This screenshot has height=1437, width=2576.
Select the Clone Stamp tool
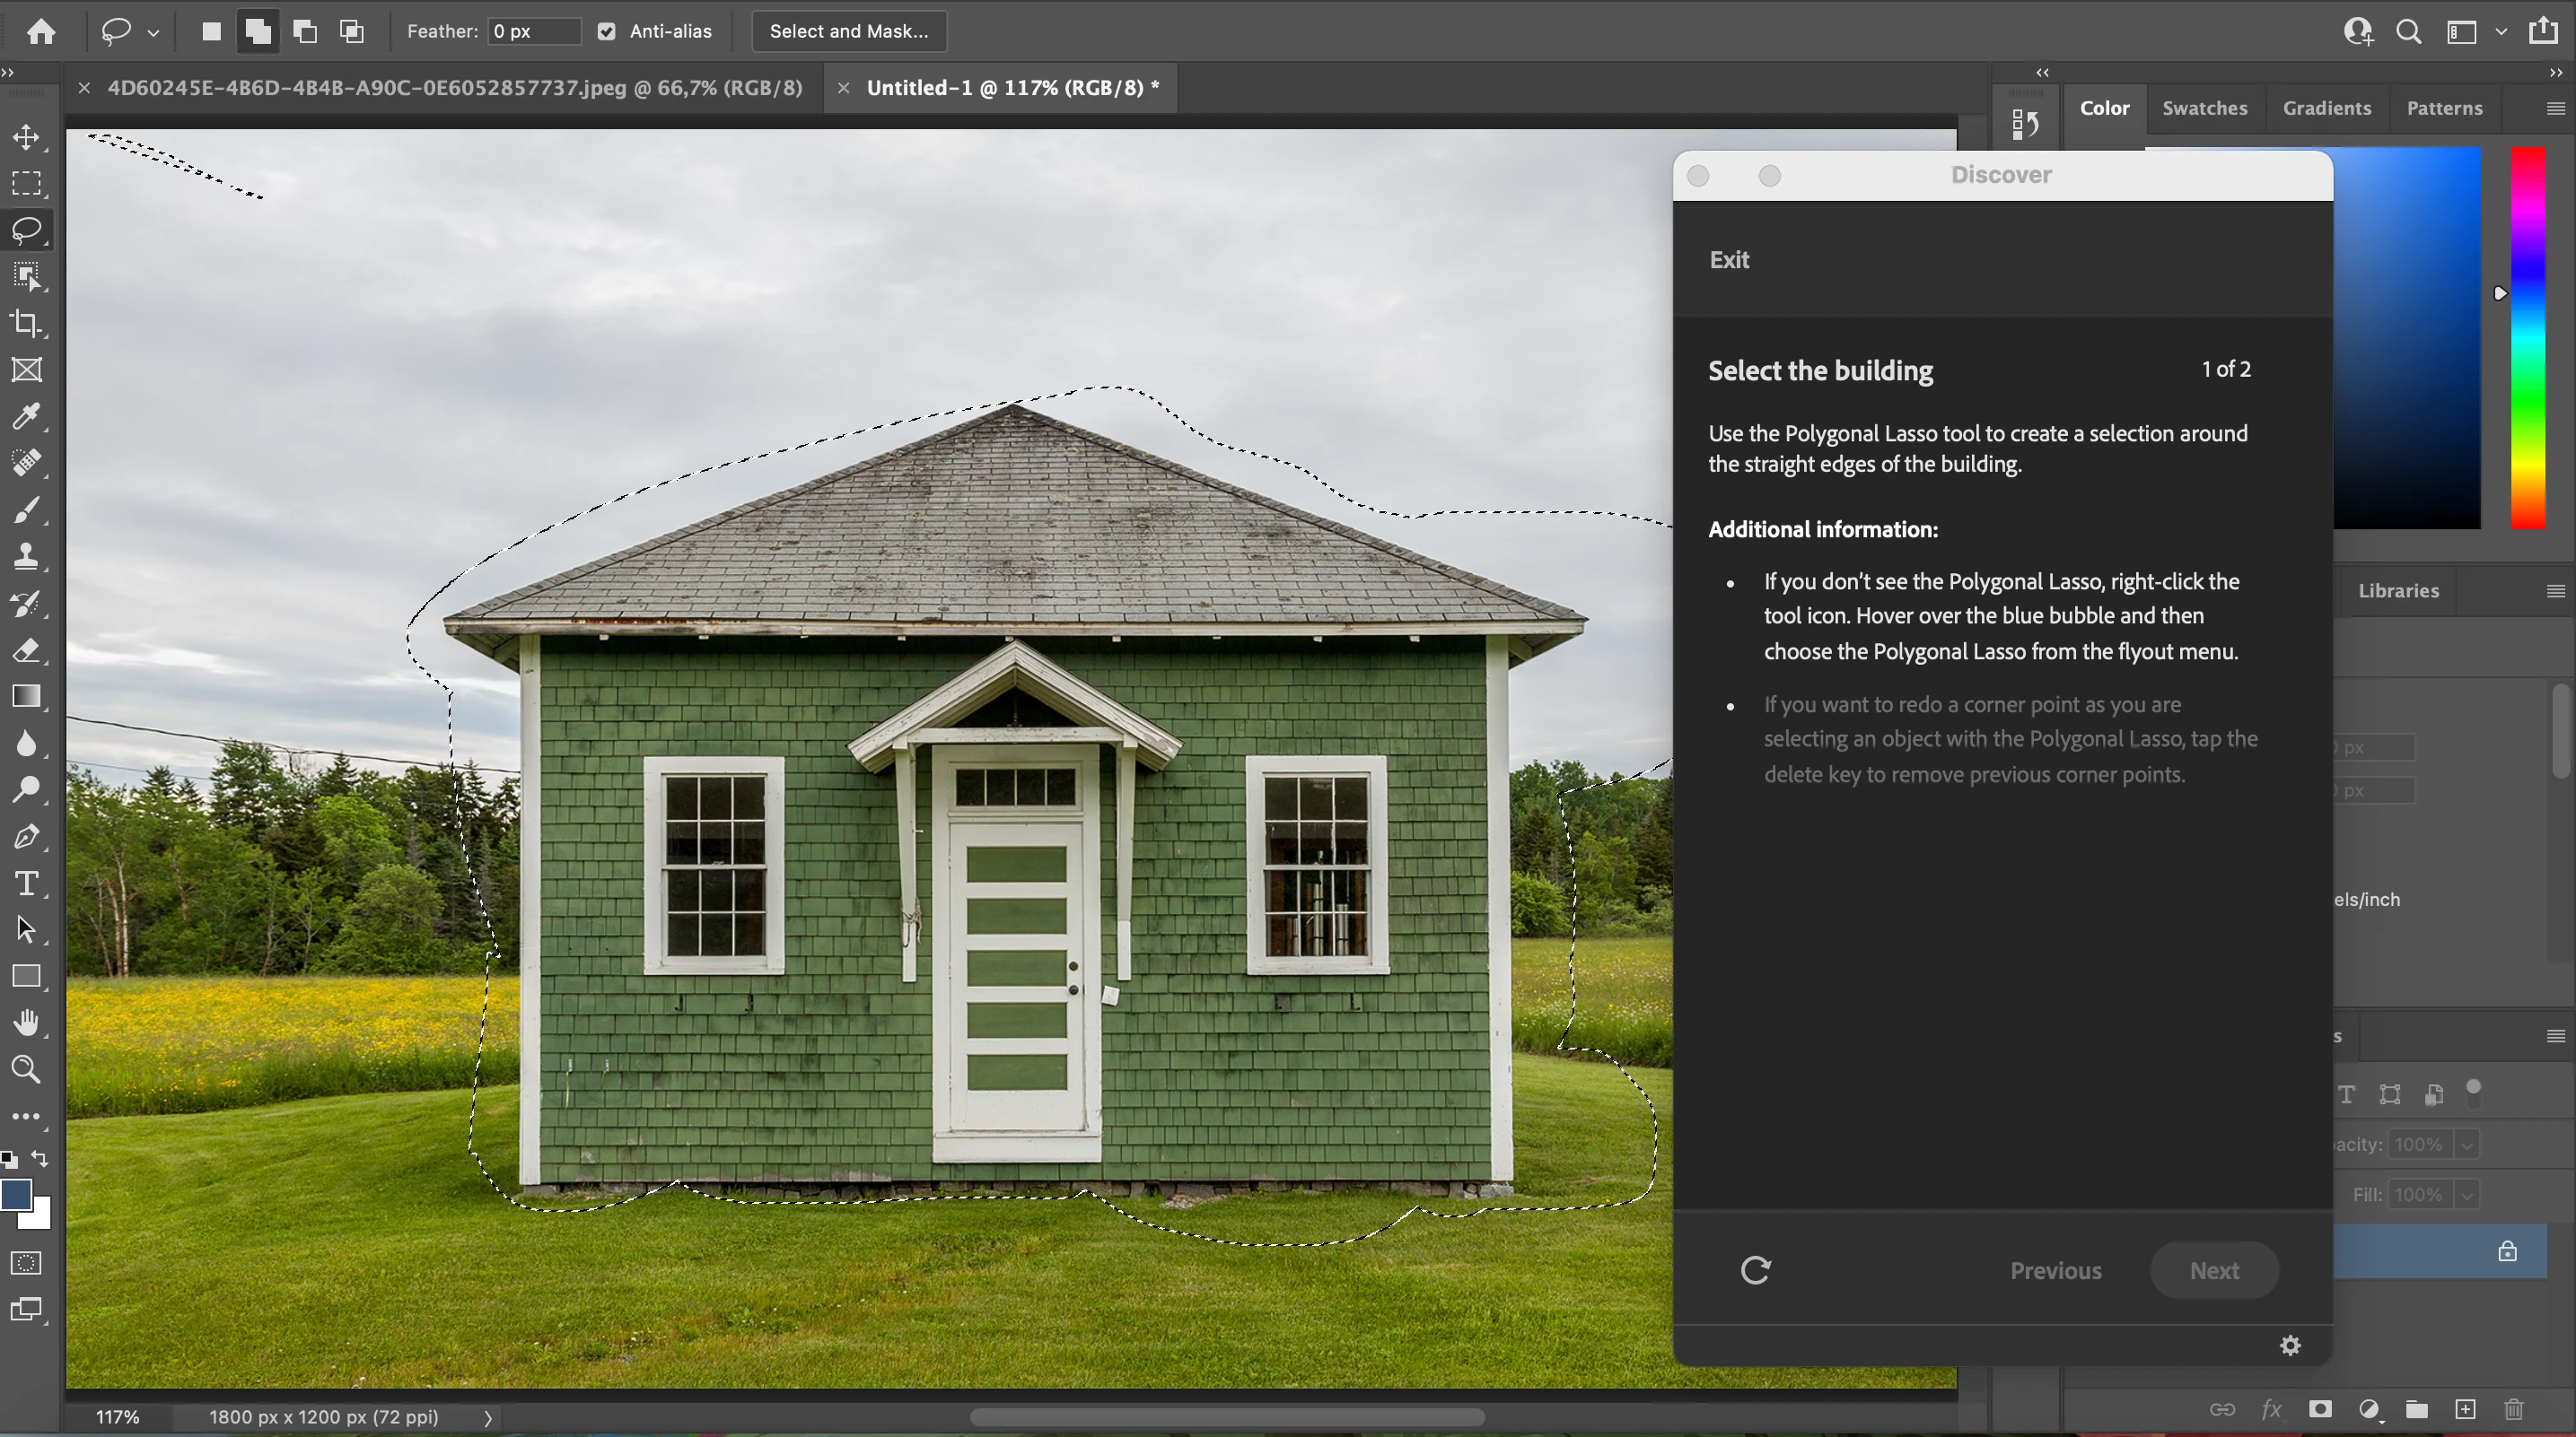[26, 557]
